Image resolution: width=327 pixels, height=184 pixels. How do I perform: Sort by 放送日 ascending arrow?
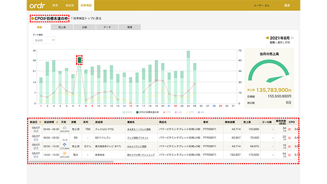(x=40, y=122)
